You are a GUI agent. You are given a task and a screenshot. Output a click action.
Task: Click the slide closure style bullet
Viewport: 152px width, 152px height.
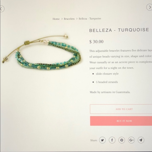[107, 74]
